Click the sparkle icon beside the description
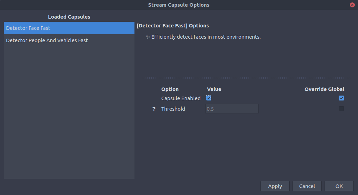 [x=148, y=37]
